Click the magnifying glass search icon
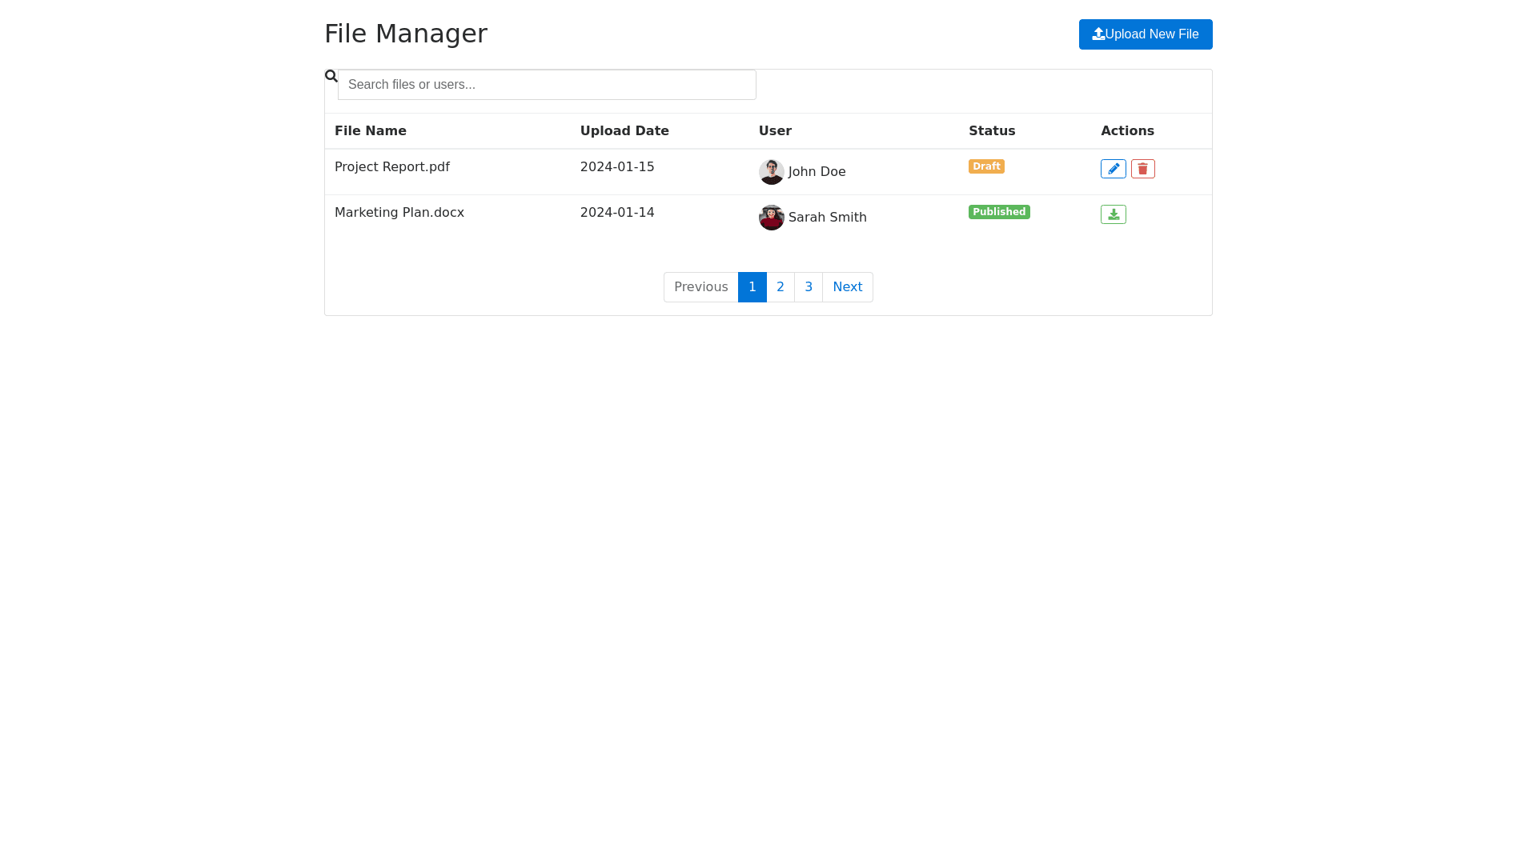The width and height of the screenshot is (1537, 864). coord(331,76)
